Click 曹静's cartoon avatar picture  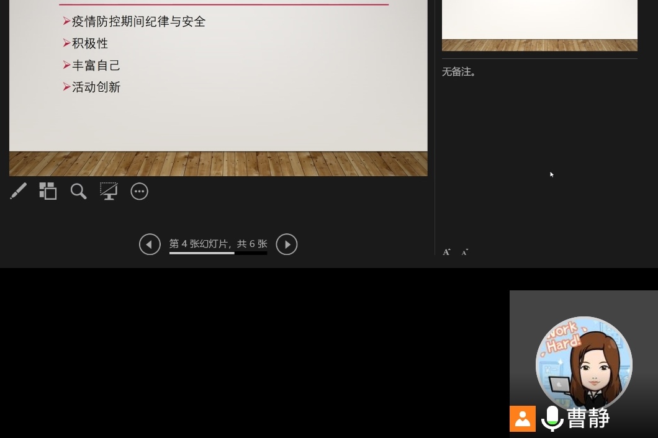pos(584,364)
